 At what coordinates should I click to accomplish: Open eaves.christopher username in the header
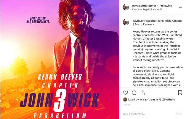click(144, 6)
